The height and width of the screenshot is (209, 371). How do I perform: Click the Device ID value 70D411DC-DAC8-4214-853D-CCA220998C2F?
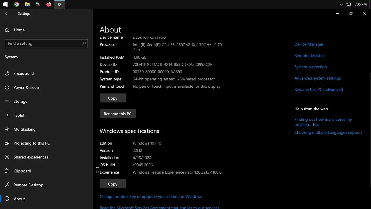tap(172, 64)
